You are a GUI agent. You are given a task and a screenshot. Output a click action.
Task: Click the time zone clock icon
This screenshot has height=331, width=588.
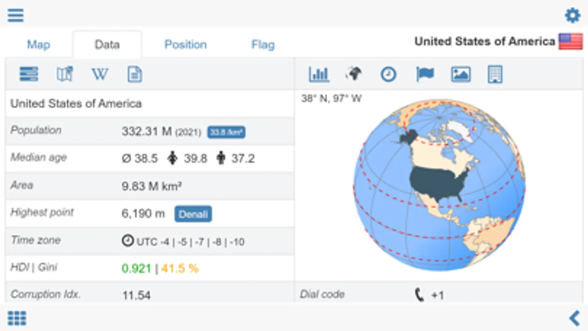point(128,241)
